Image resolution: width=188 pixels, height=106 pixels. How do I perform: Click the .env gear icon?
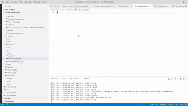coord(5,90)
